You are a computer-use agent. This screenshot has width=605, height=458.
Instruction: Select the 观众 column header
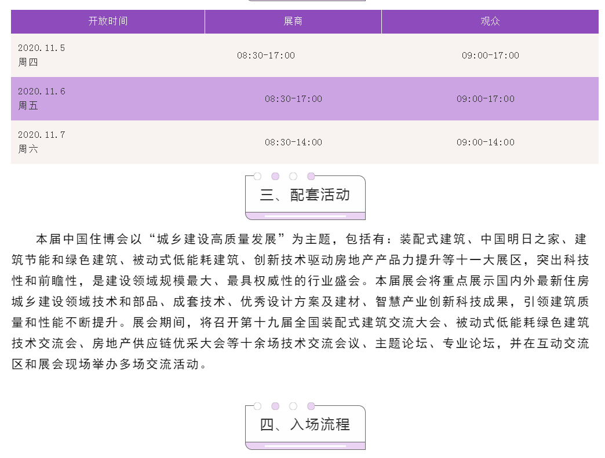(490, 21)
